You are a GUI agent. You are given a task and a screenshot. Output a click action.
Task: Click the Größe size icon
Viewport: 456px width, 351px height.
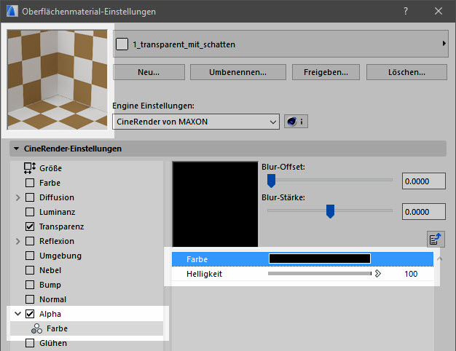click(x=30, y=168)
